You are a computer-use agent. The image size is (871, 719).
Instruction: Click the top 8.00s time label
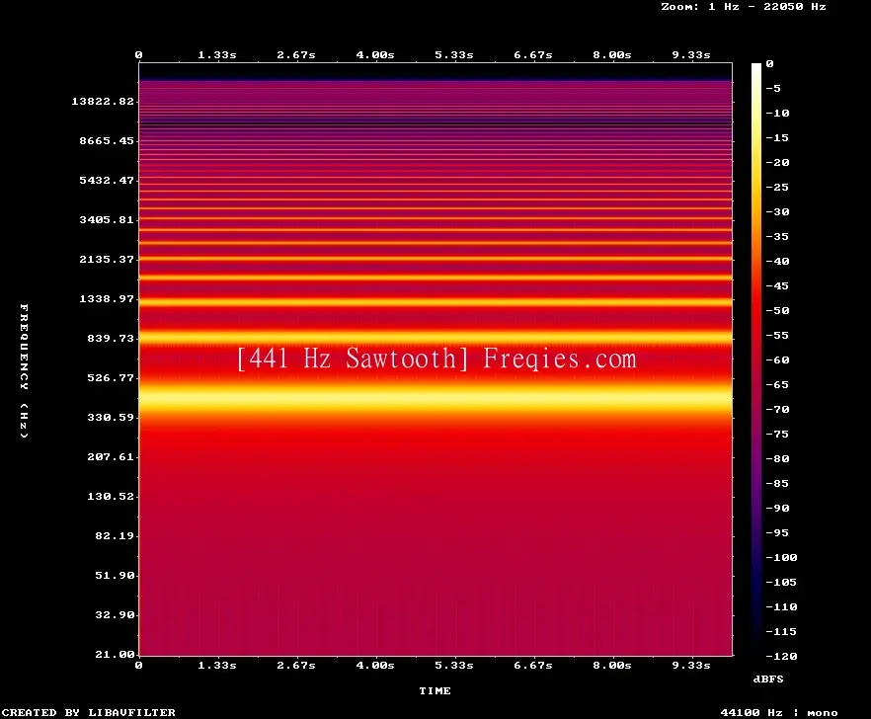coord(611,55)
